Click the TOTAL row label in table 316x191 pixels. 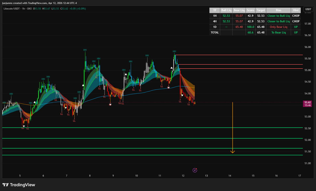click(x=215, y=32)
